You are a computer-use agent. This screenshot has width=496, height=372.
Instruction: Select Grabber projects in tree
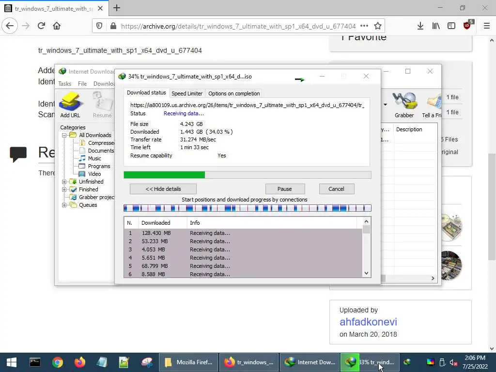coord(93,198)
